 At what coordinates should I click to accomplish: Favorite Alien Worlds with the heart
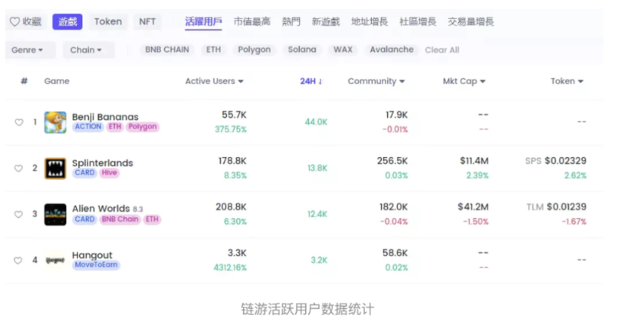click(19, 214)
